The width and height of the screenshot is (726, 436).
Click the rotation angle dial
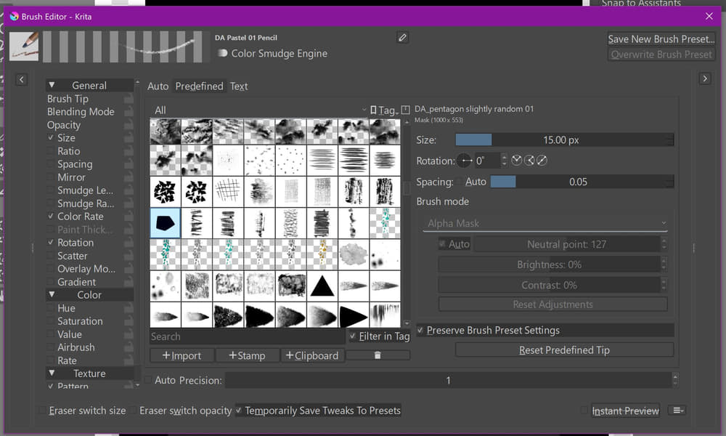(465, 161)
